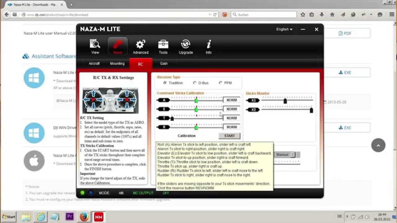Image resolution: width=397 pixels, height=223 pixels.
Task: Show bookmarks list in Firefox toolbar
Action: click(x=312, y=15)
